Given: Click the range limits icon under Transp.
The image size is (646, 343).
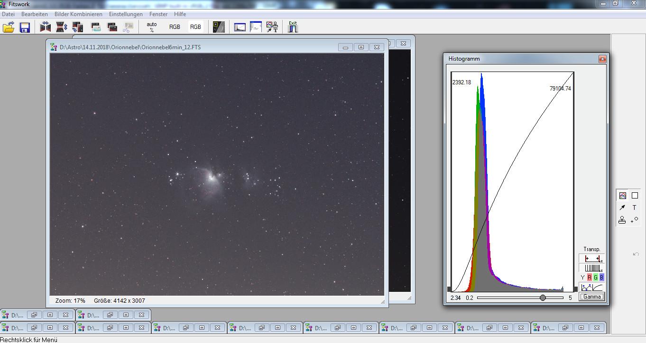Looking at the screenshot, I should [x=592, y=259].
